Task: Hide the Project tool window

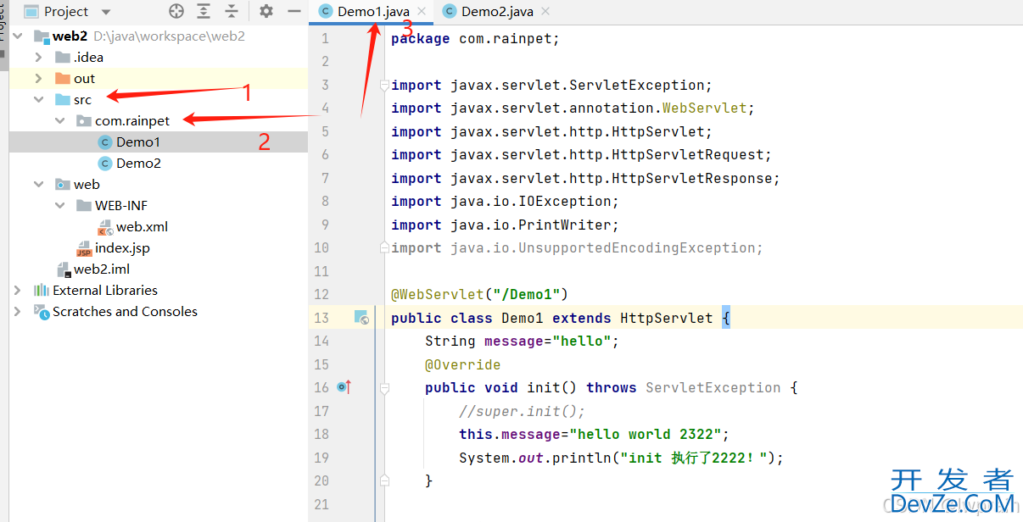Action: click(293, 11)
